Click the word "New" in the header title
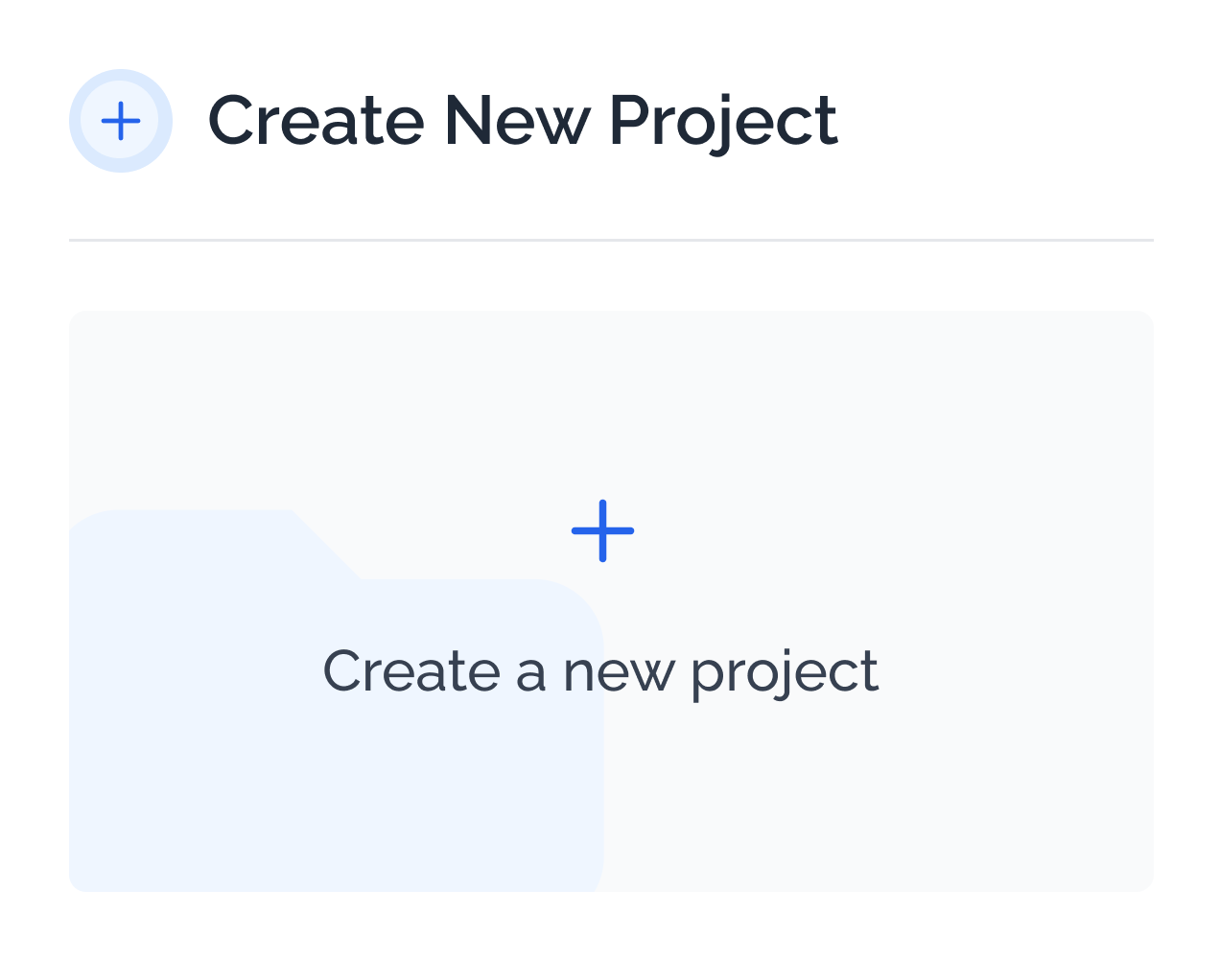The width and height of the screenshot is (1220, 961). pyautogui.click(x=516, y=121)
